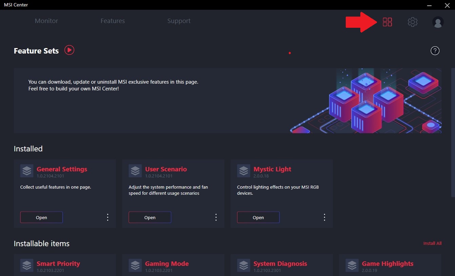
Task: Close the MSI Center window
Action: pyautogui.click(x=447, y=5)
